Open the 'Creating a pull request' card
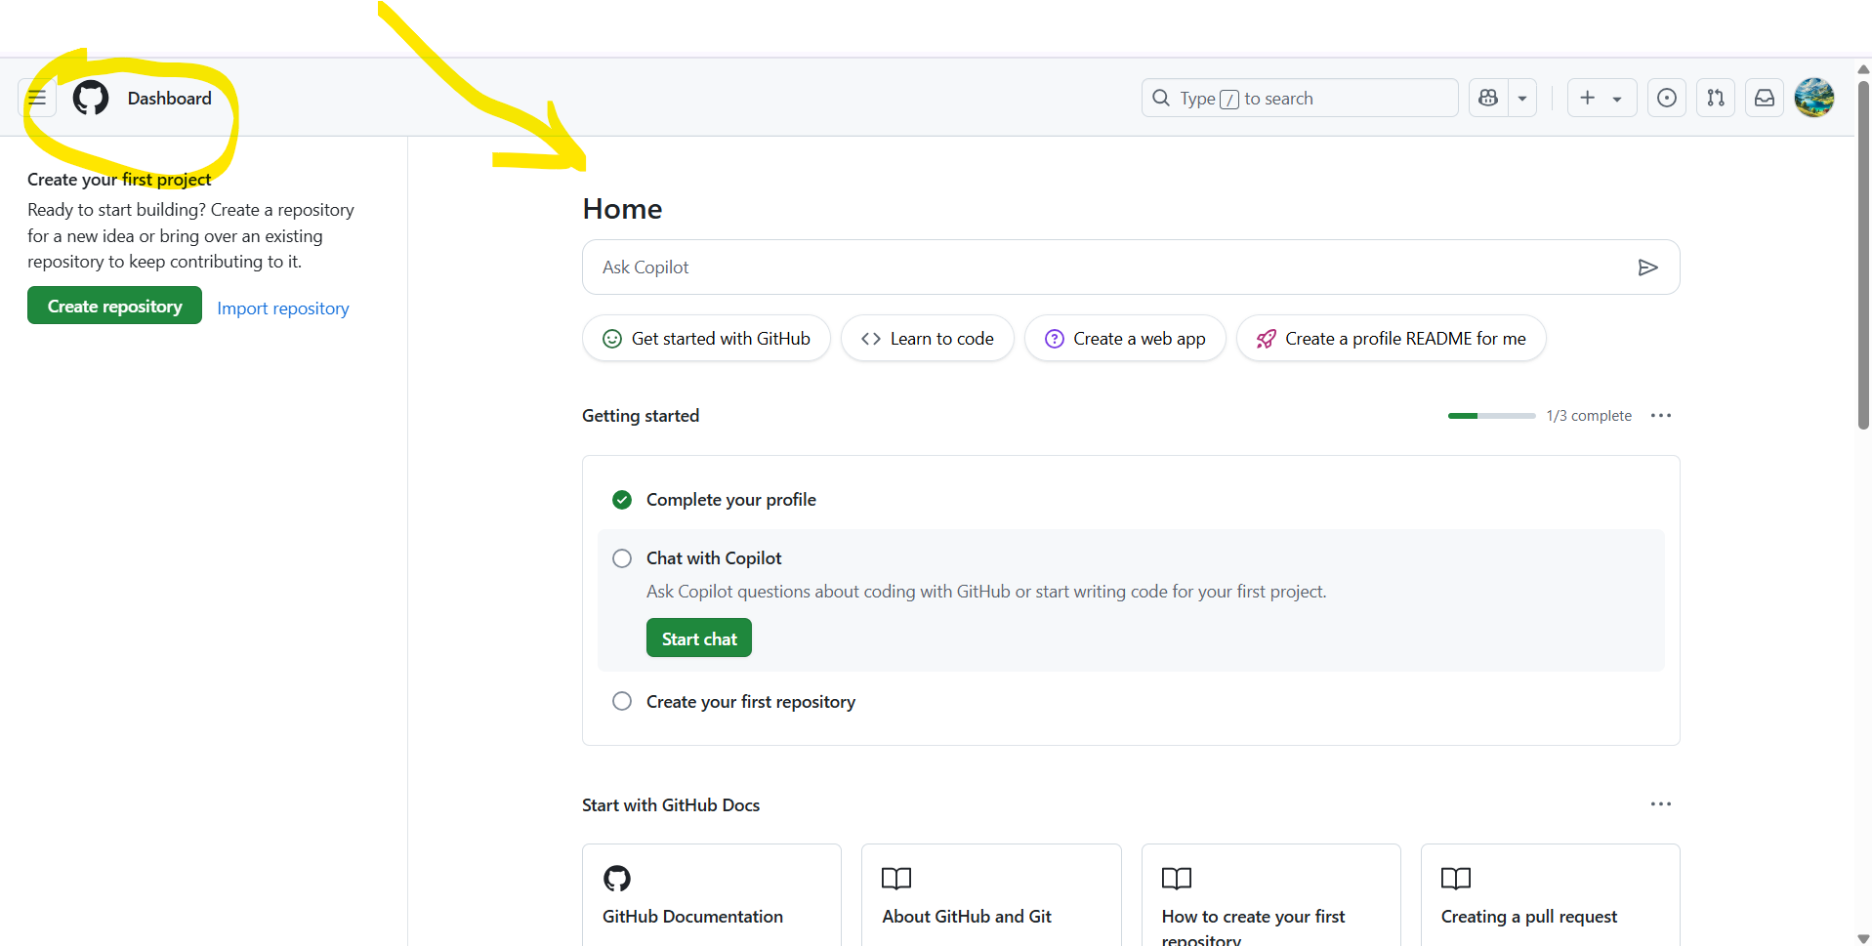The width and height of the screenshot is (1872, 946). [1551, 895]
